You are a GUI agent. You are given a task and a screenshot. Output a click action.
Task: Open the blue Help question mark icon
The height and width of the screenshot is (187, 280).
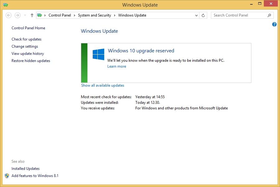tap(274, 24)
